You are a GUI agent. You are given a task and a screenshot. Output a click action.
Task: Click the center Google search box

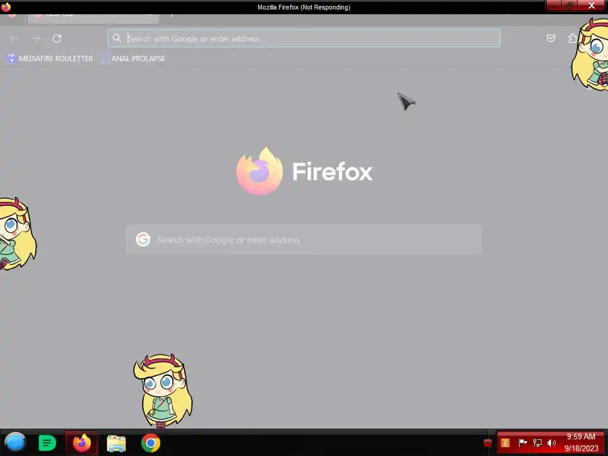pyautogui.click(x=304, y=240)
